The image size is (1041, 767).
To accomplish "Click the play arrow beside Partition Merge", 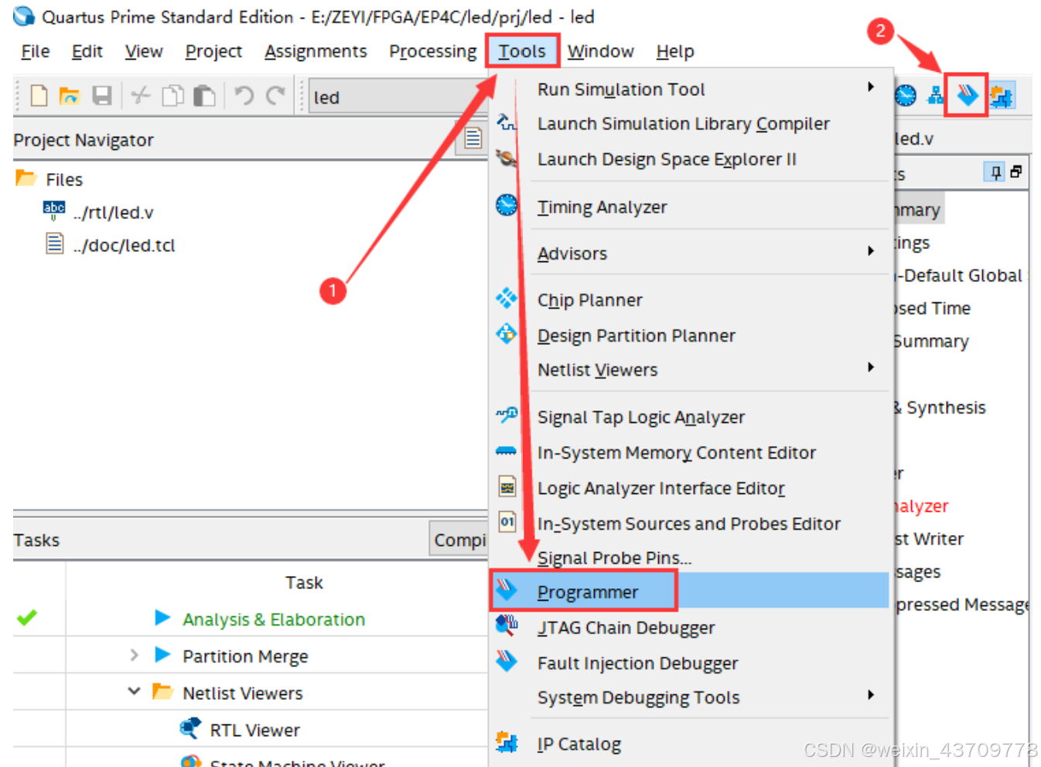I will click(162, 655).
